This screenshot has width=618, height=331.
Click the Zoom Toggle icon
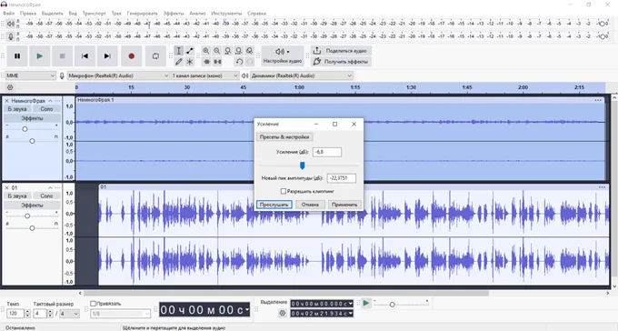(250, 51)
